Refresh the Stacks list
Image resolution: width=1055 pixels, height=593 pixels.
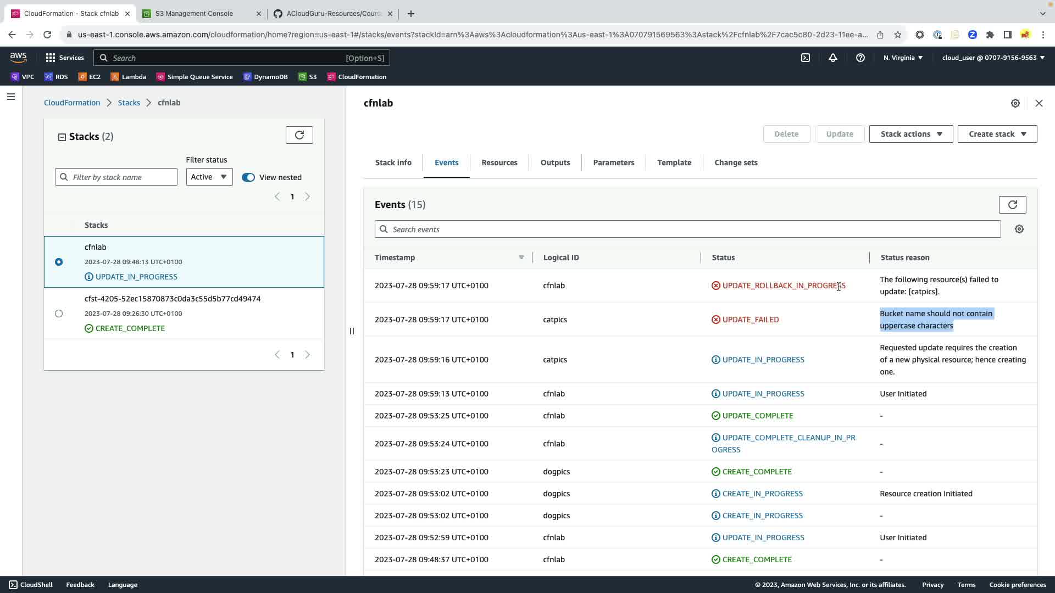point(299,135)
